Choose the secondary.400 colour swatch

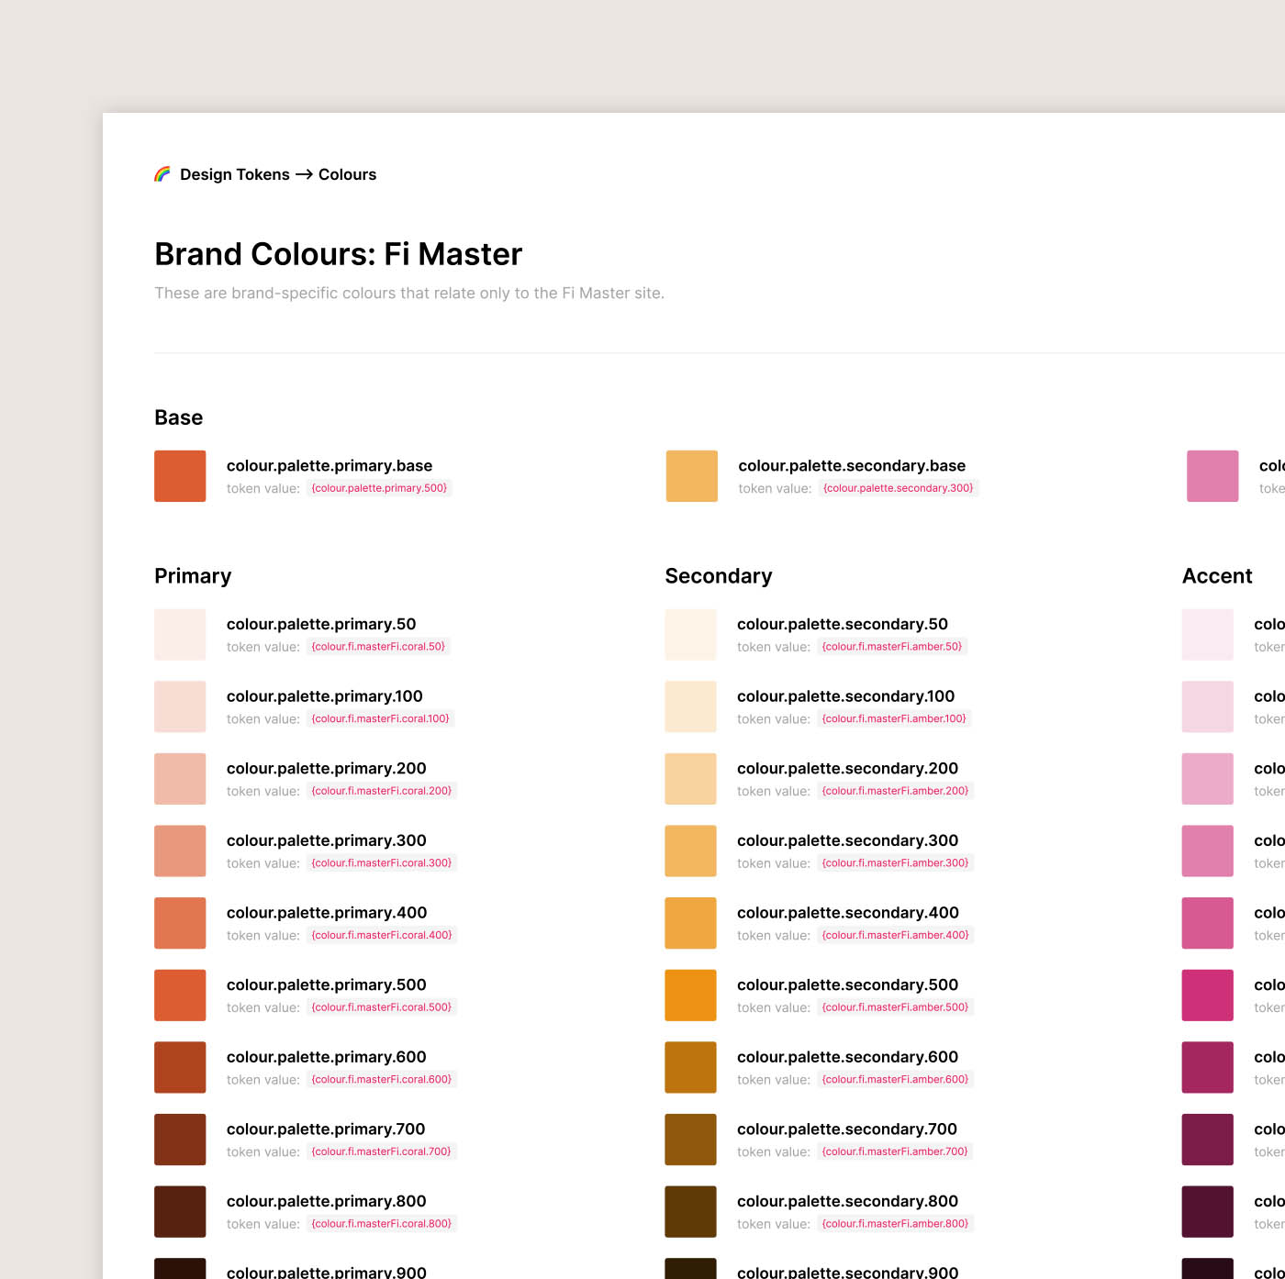click(691, 923)
